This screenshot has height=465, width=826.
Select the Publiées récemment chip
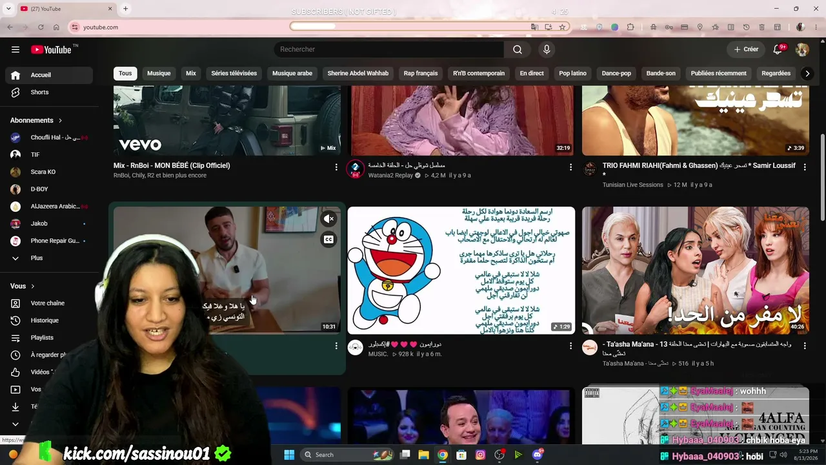[718, 74]
